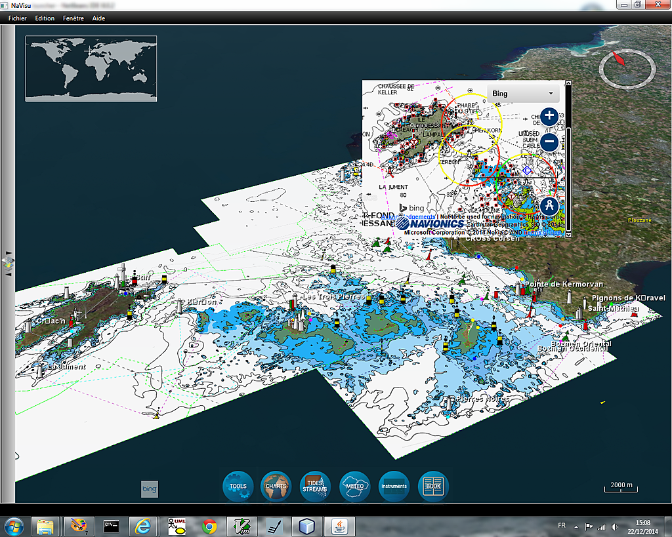Open the UML tool taskbar icon

click(176, 527)
